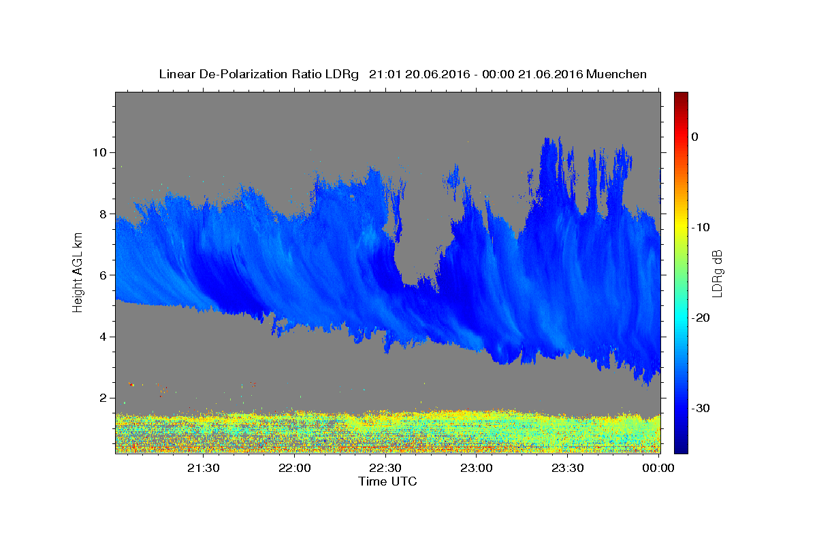
Task: Click the 22:30 time tick label
Action: [x=386, y=468]
